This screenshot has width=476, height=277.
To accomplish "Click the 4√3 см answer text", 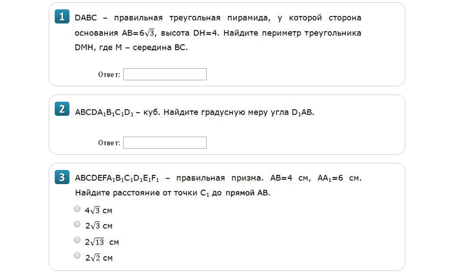I will click(98, 210).
